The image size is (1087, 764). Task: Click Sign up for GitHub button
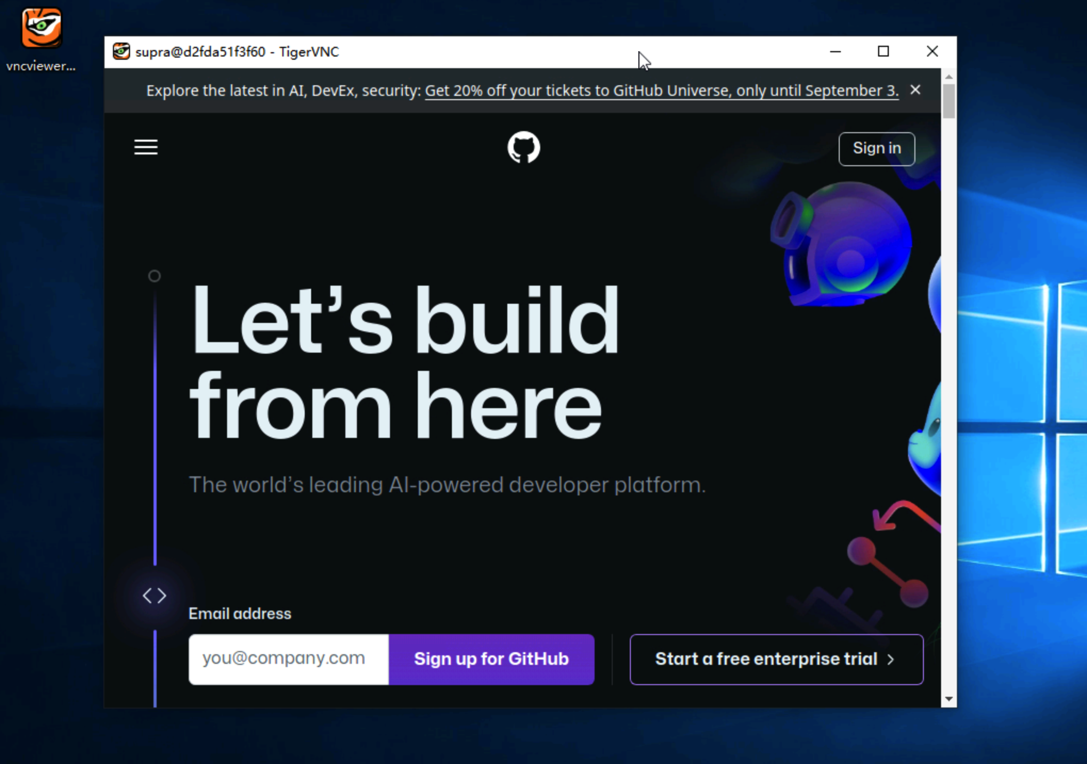click(491, 659)
